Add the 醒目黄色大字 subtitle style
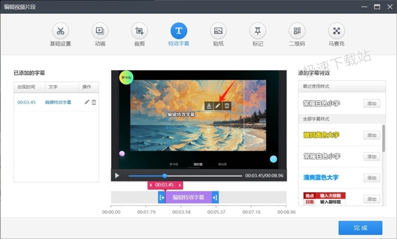This screenshot has height=239, width=397. point(372,135)
